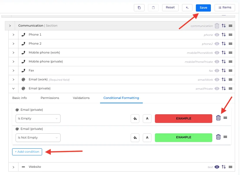
Task: Toggle visibility eye for Phone 2
Action: (217, 44)
